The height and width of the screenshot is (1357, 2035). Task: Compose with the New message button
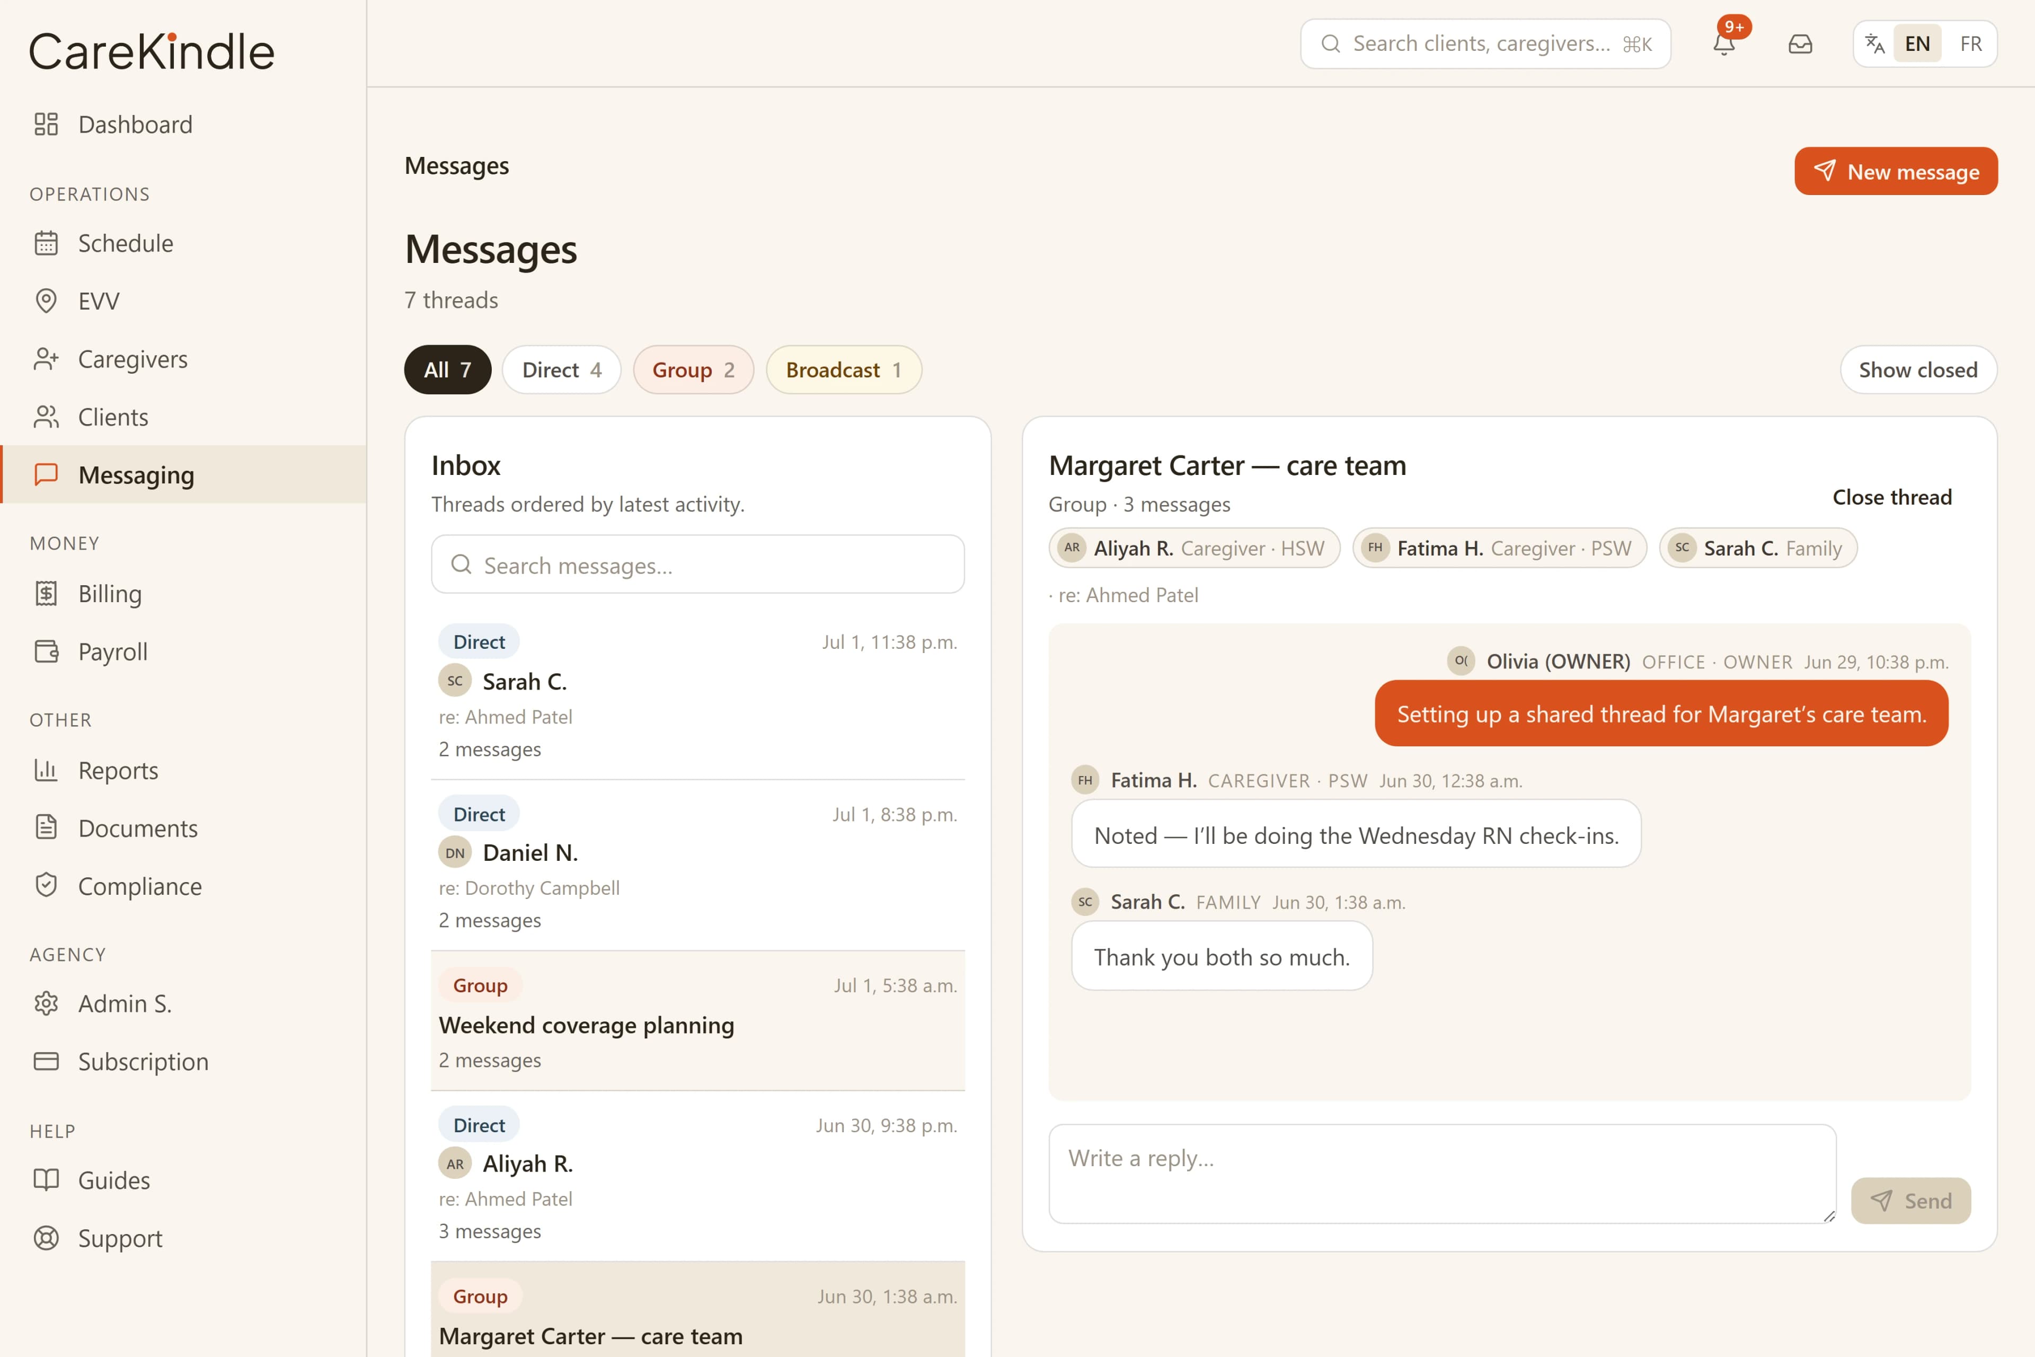pyautogui.click(x=1896, y=171)
